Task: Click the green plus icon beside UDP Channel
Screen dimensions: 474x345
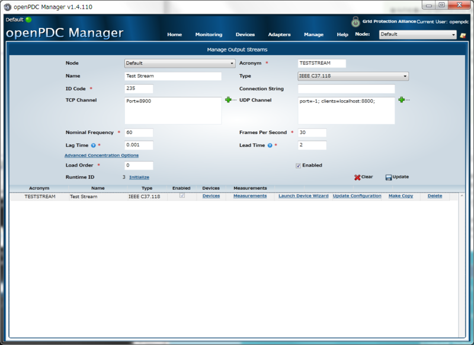Action: pos(402,100)
